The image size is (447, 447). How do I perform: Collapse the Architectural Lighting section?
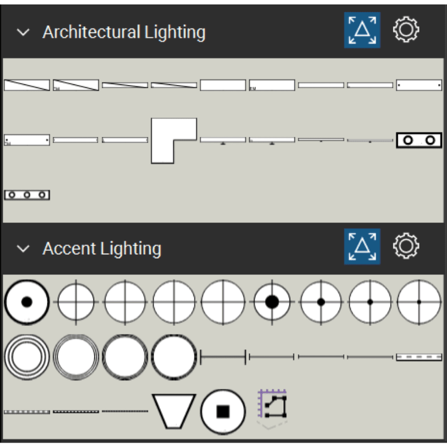tap(23, 32)
